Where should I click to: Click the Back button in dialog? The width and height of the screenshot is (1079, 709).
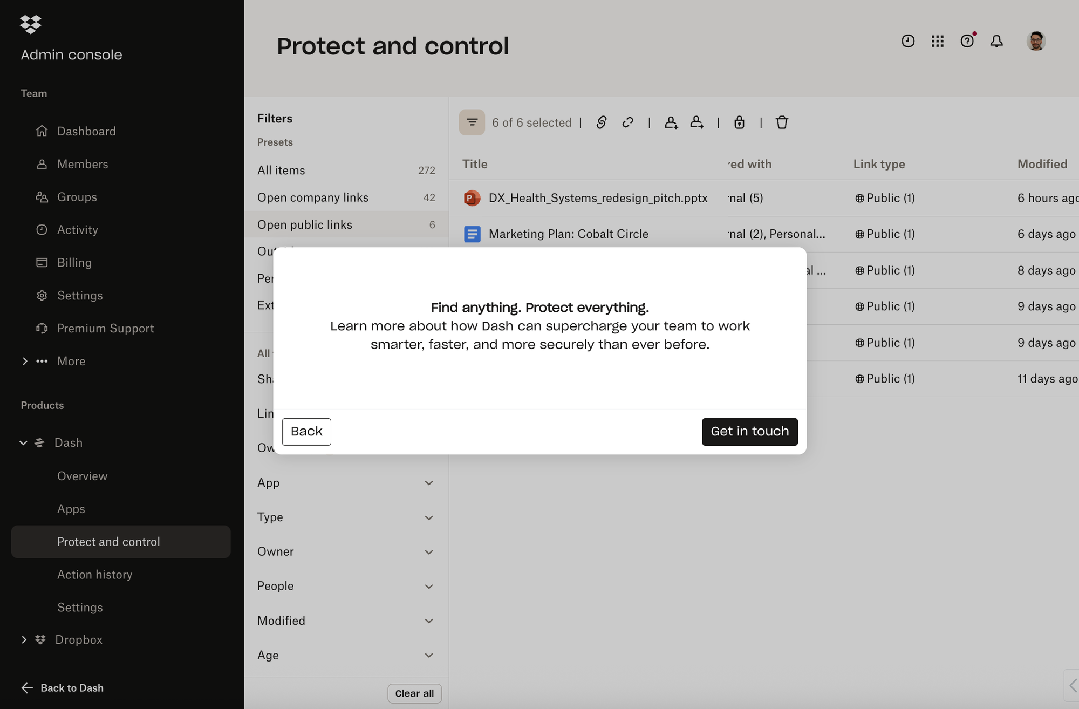(x=306, y=432)
